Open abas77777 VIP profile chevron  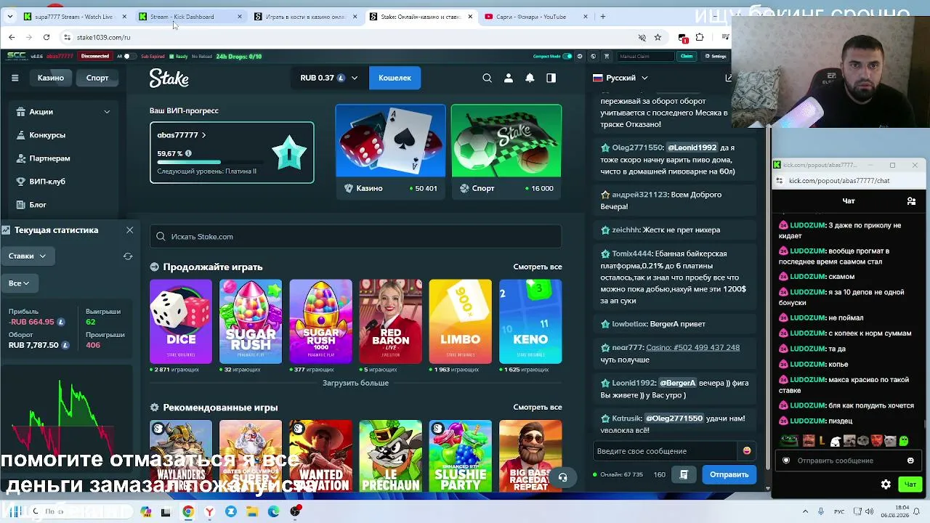[x=203, y=135]
